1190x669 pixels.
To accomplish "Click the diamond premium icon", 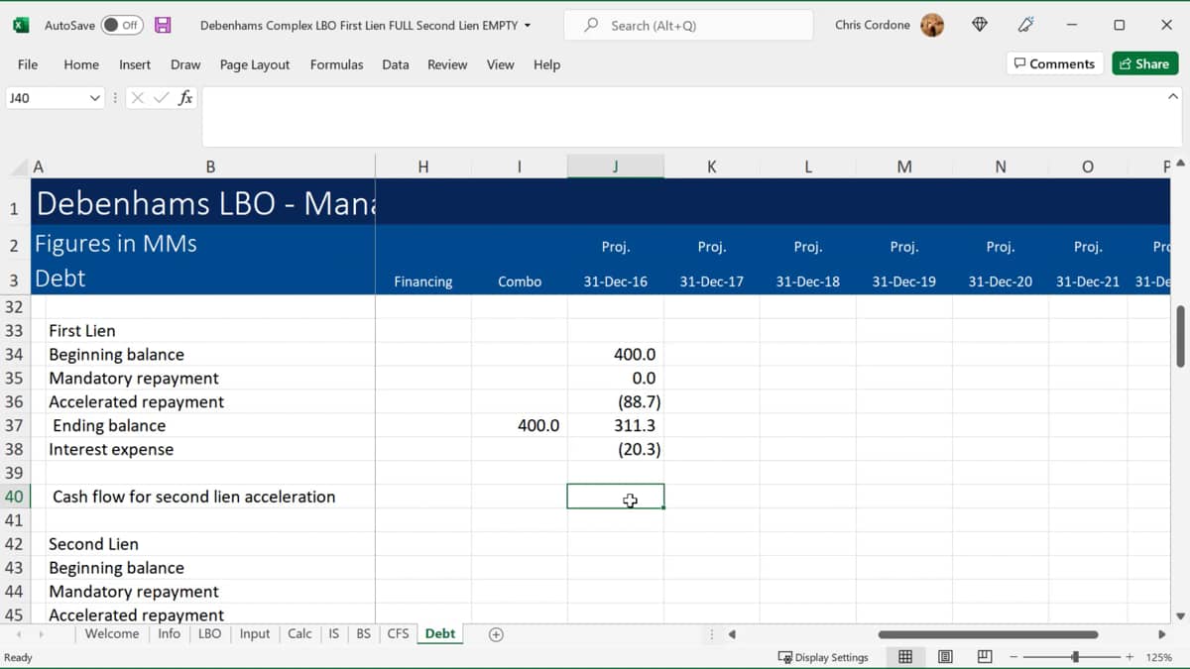I will point(980,25).
